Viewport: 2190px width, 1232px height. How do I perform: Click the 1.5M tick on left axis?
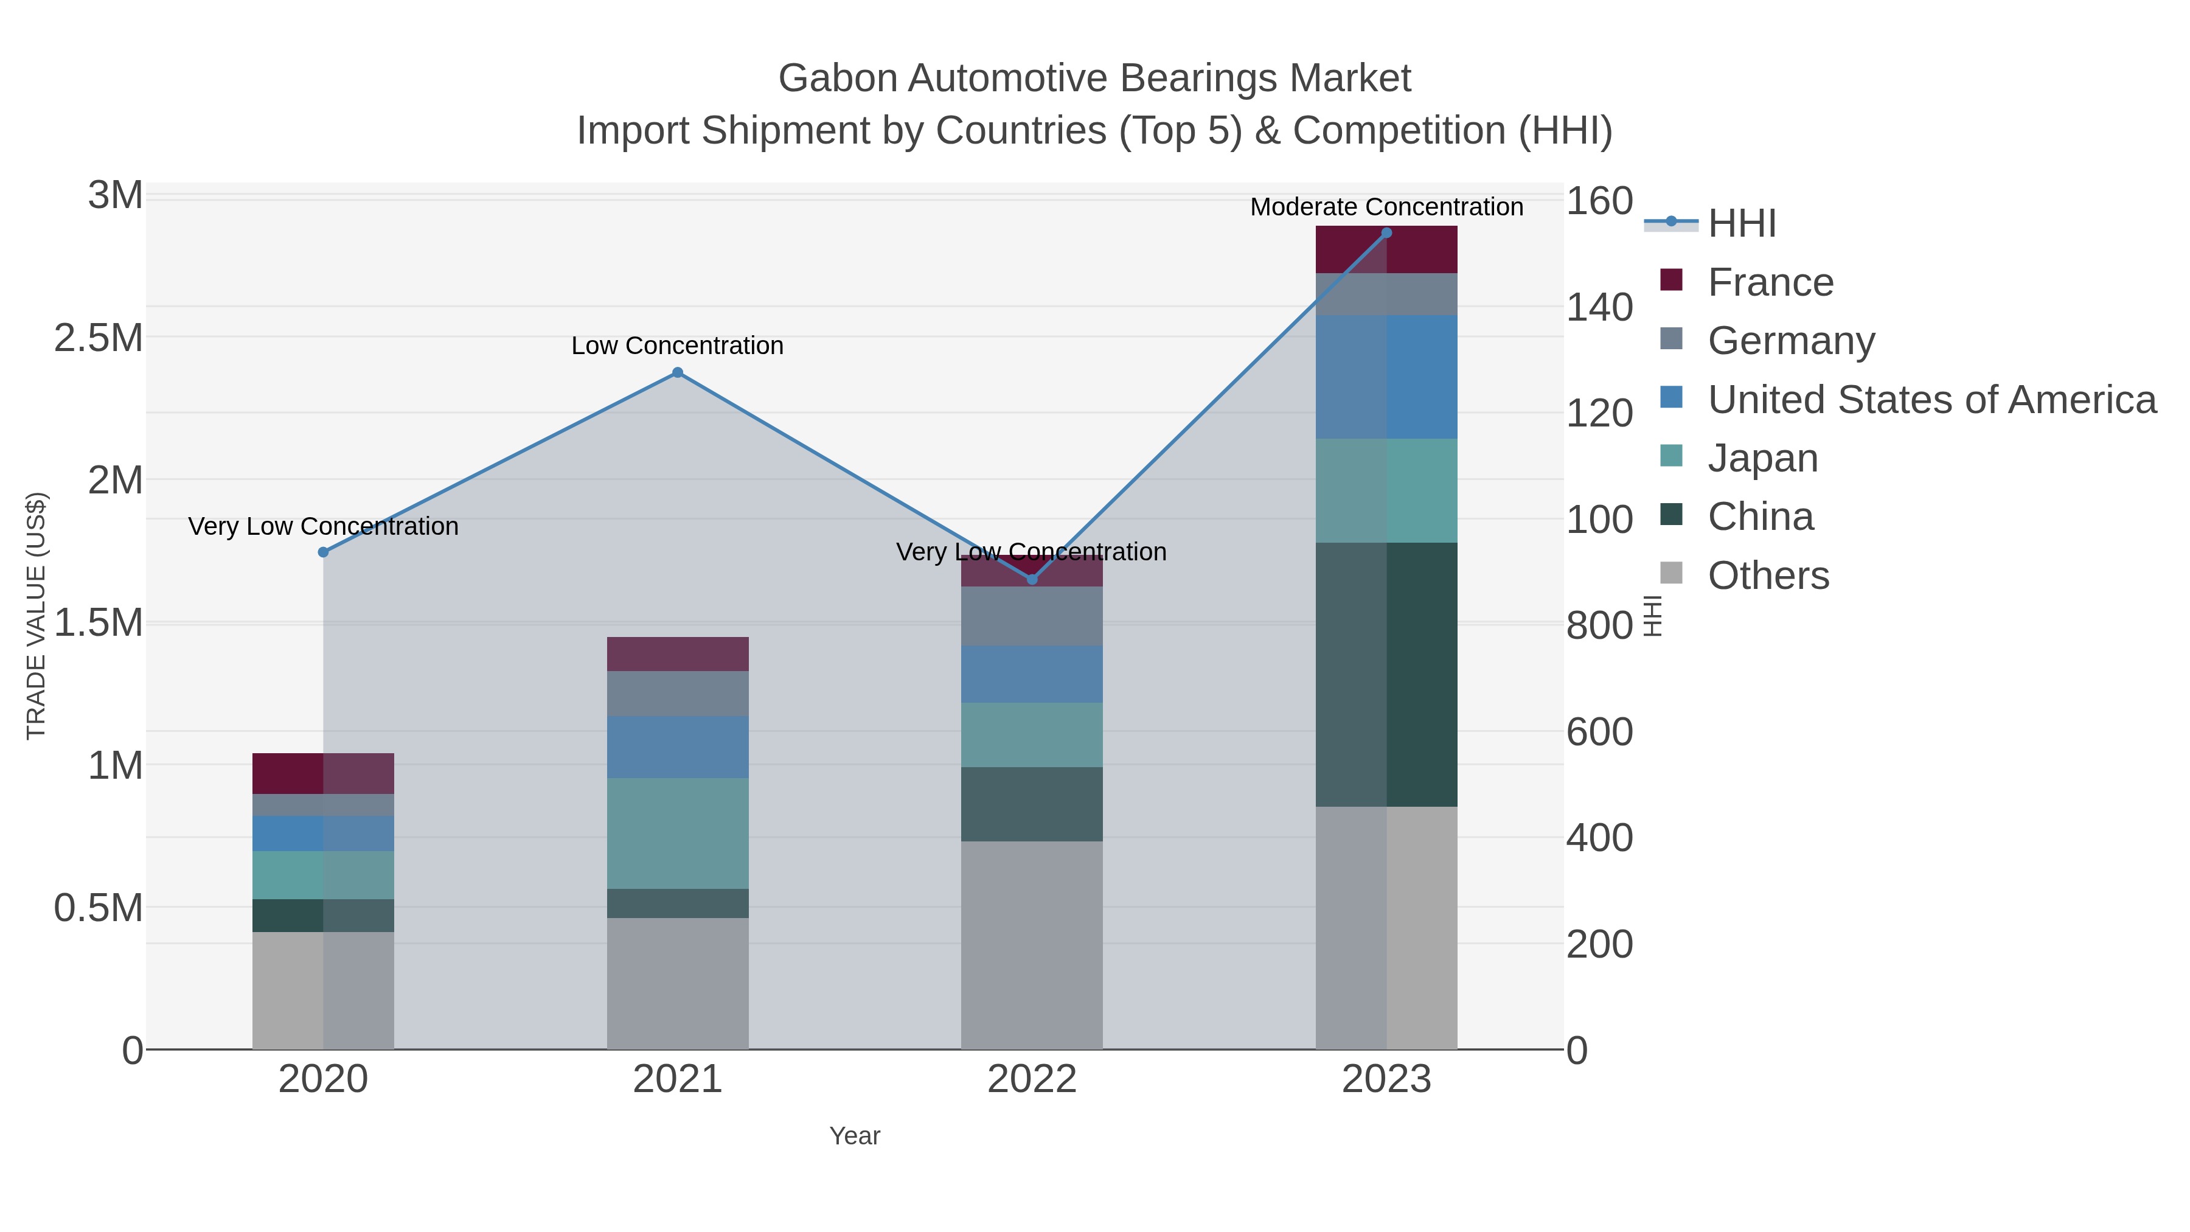(99, 622)
